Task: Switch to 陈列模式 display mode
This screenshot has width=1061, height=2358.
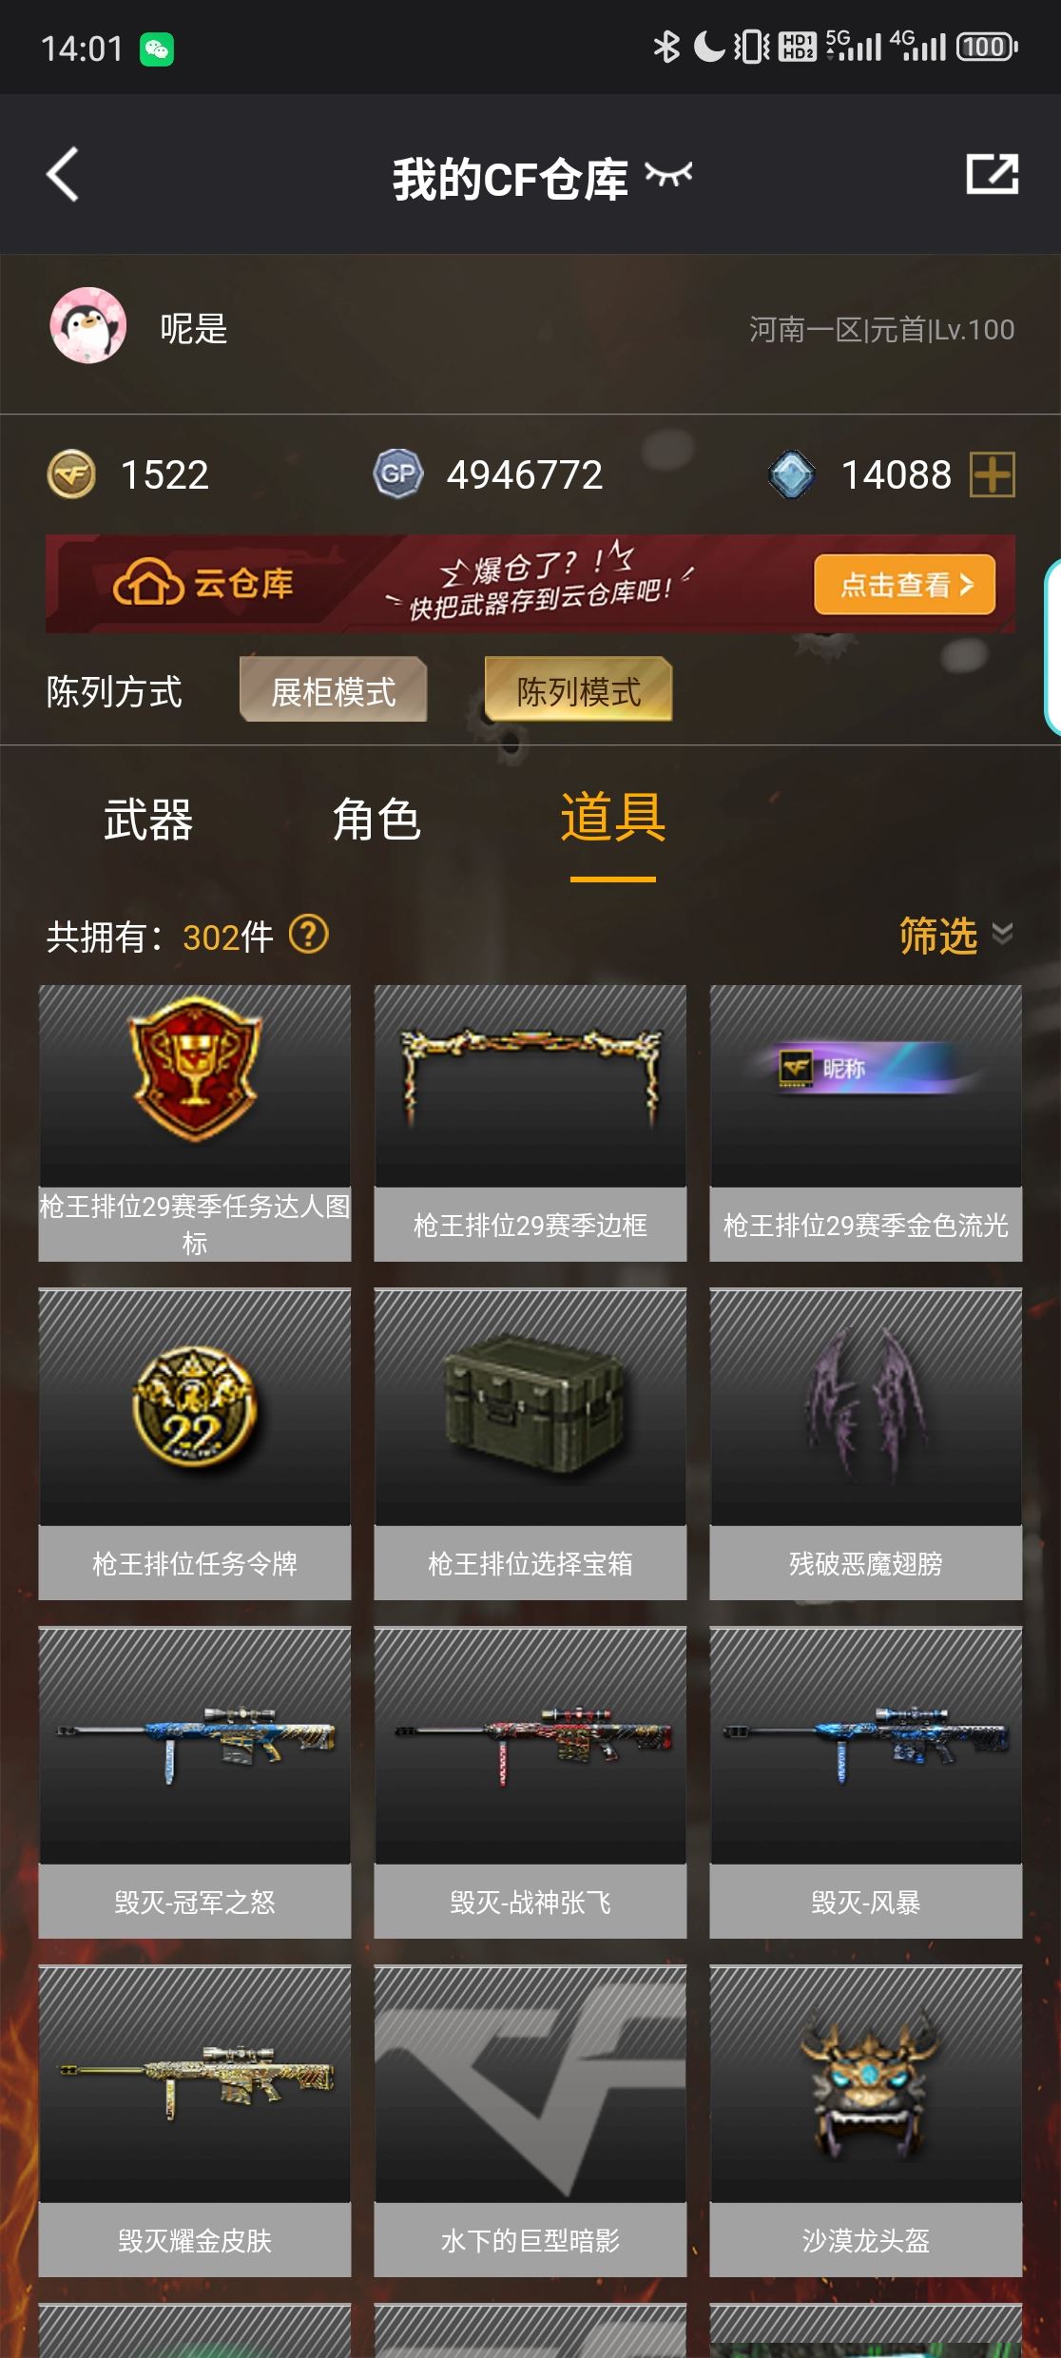Action: tap(578, 690)
